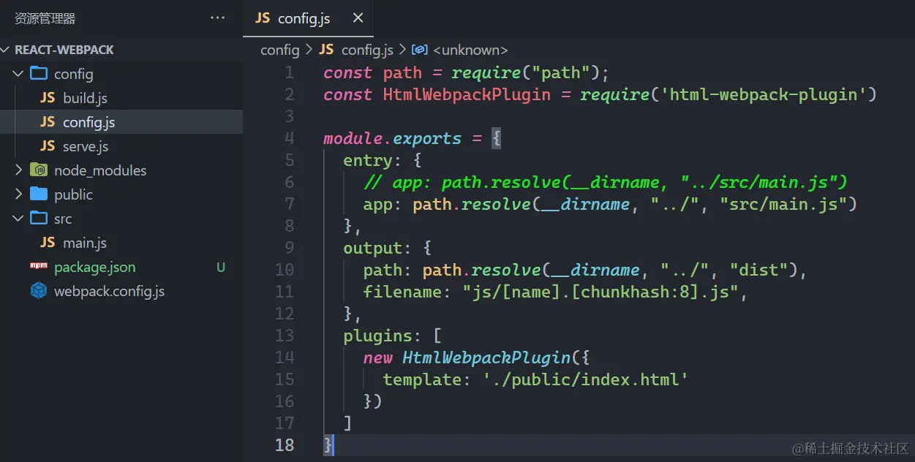Open build.js in the explorer
The height and width of the screenshot is (462, 915).
85,98
